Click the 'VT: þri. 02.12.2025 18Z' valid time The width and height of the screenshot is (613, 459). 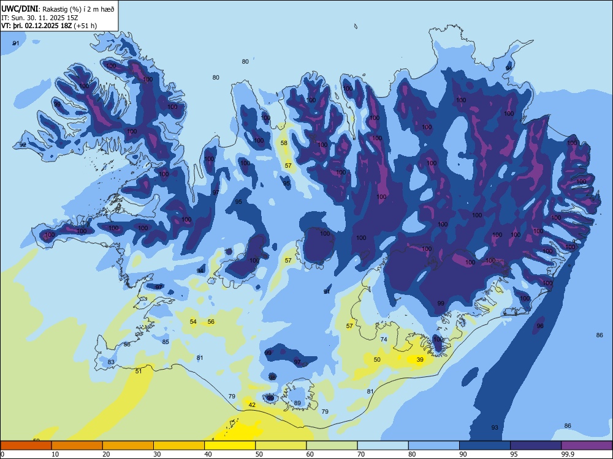(x=37, y=26)
